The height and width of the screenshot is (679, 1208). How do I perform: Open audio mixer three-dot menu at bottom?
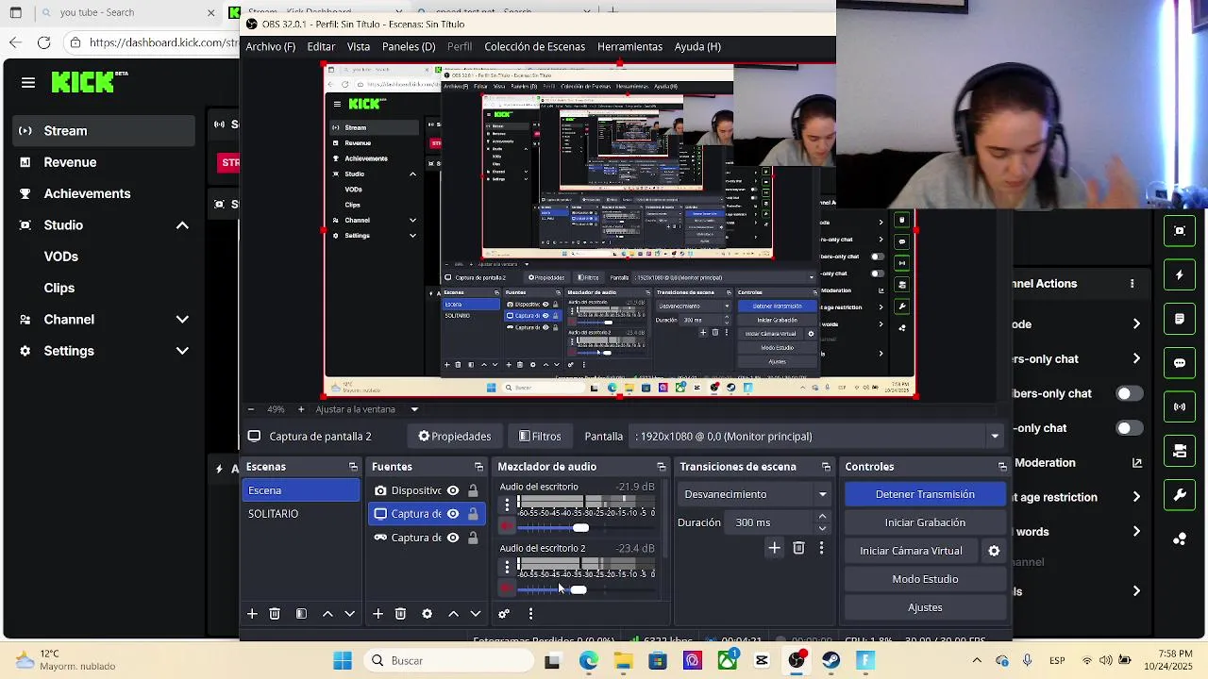click(530, 614)
